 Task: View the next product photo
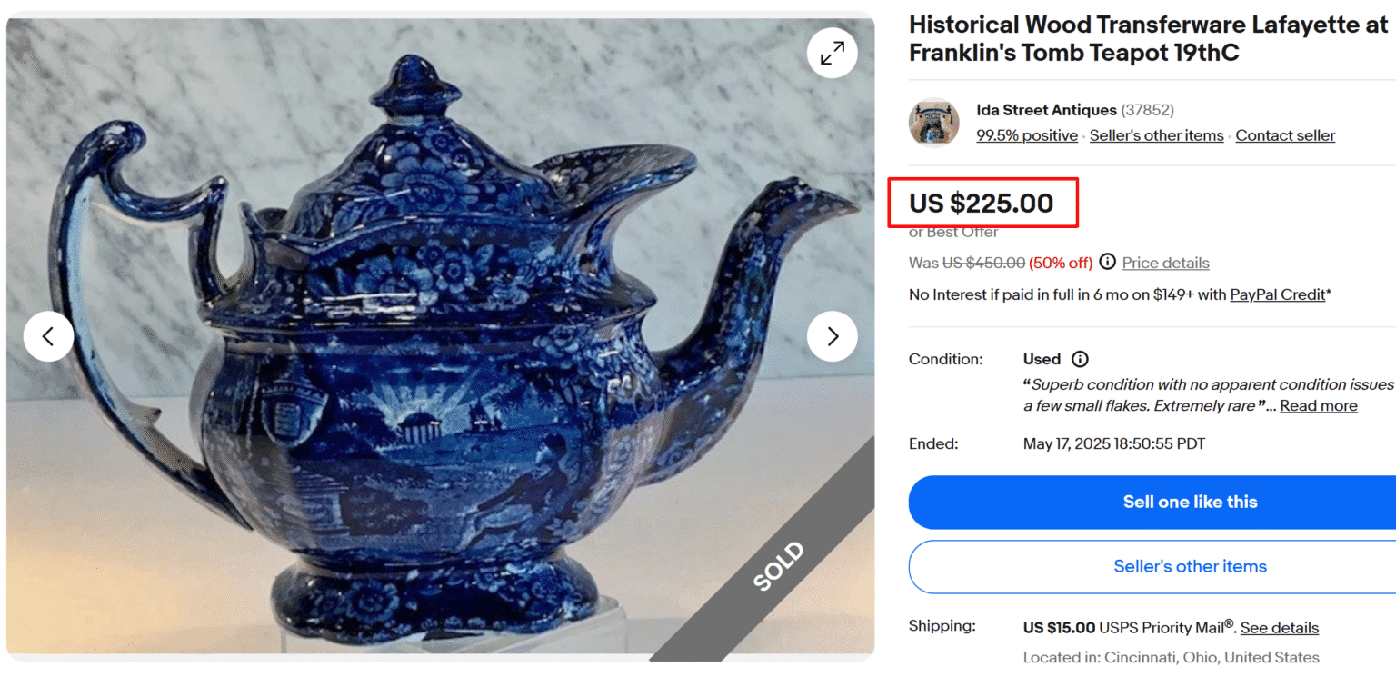832,336
